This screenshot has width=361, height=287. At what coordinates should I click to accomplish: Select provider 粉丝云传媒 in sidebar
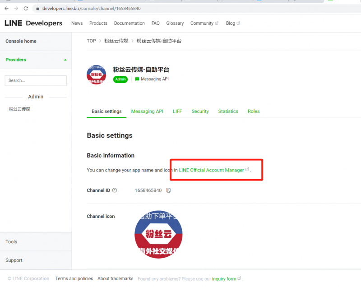pyautogui.click(x=19, y=109)
